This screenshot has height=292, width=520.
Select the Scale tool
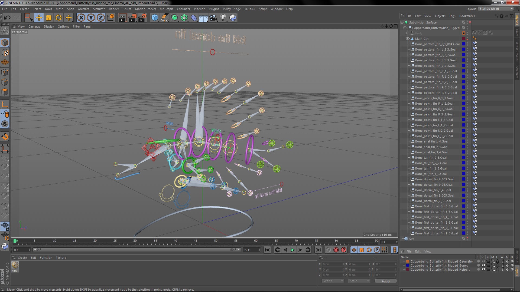(49, 18)
